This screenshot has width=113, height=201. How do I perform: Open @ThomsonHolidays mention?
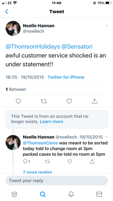(33, 47)
